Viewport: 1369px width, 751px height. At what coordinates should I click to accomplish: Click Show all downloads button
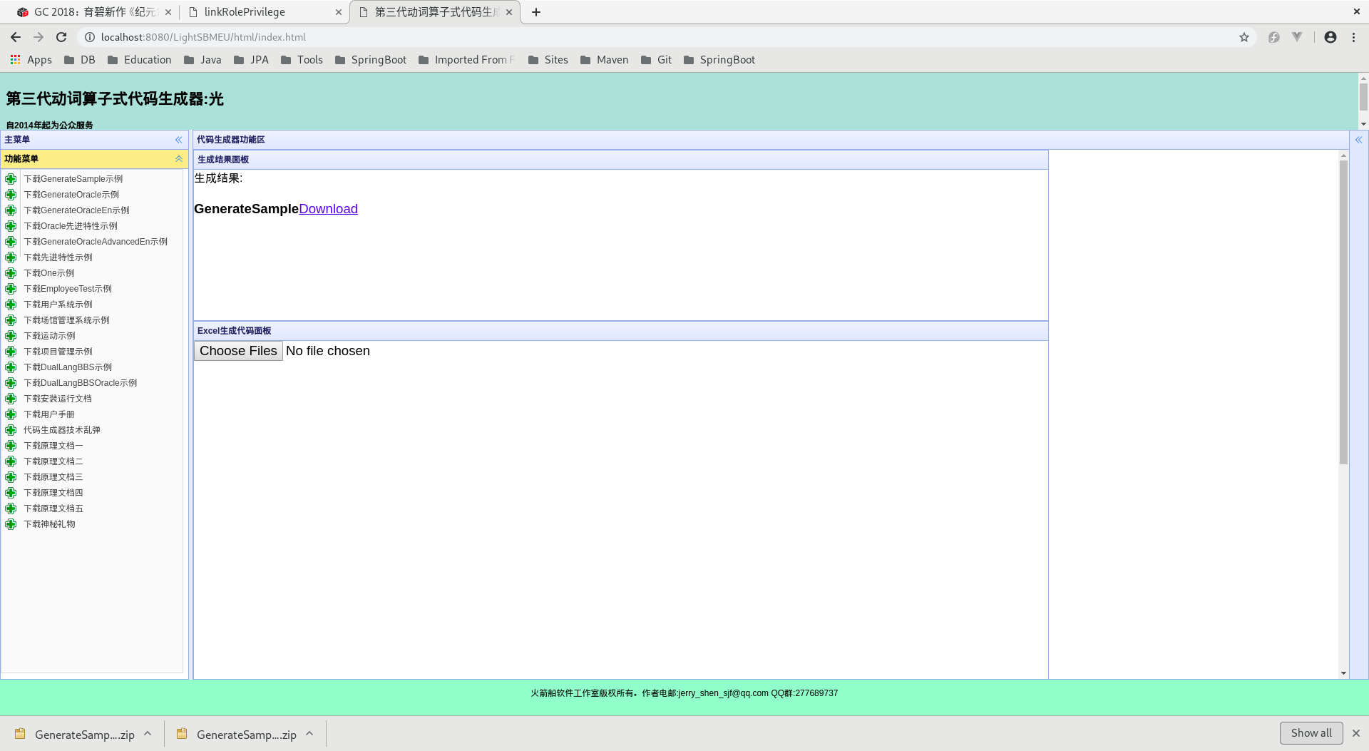1311,733
